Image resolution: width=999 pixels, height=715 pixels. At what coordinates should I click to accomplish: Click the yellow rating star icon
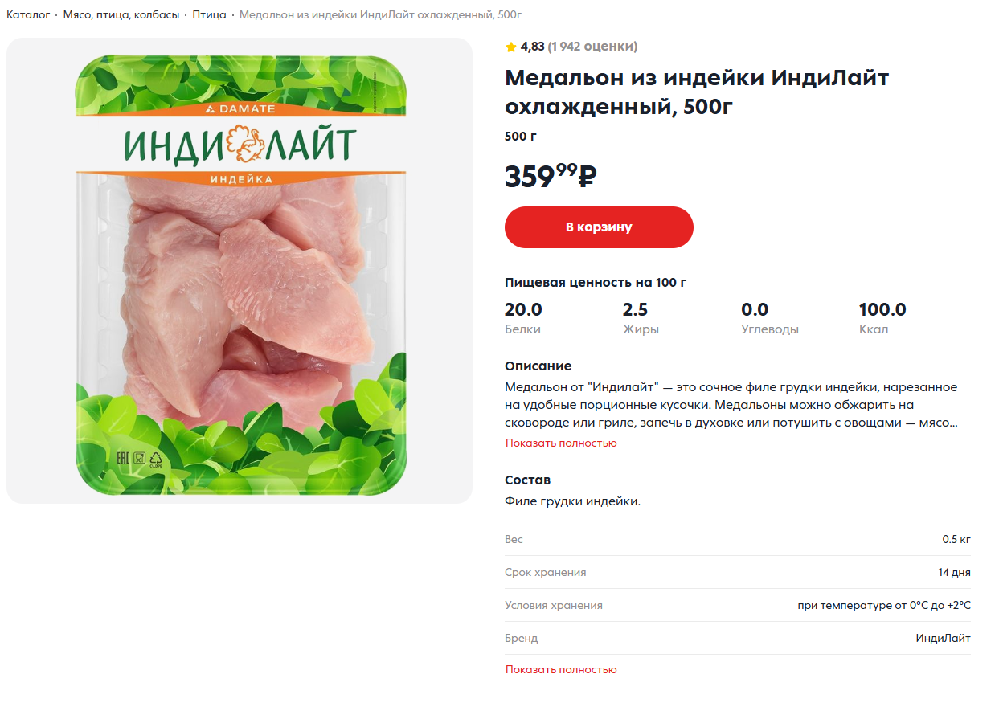pyautogui.click(x=510, y=47)
